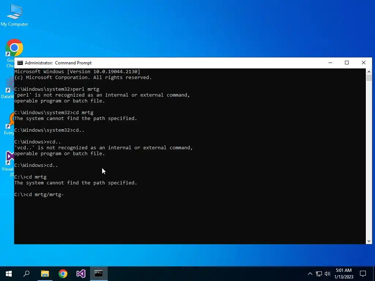The image size is (375, 281).
Task: Click the 'Administrator: Command Prompt' title text
Action: (x=58, y=63)
